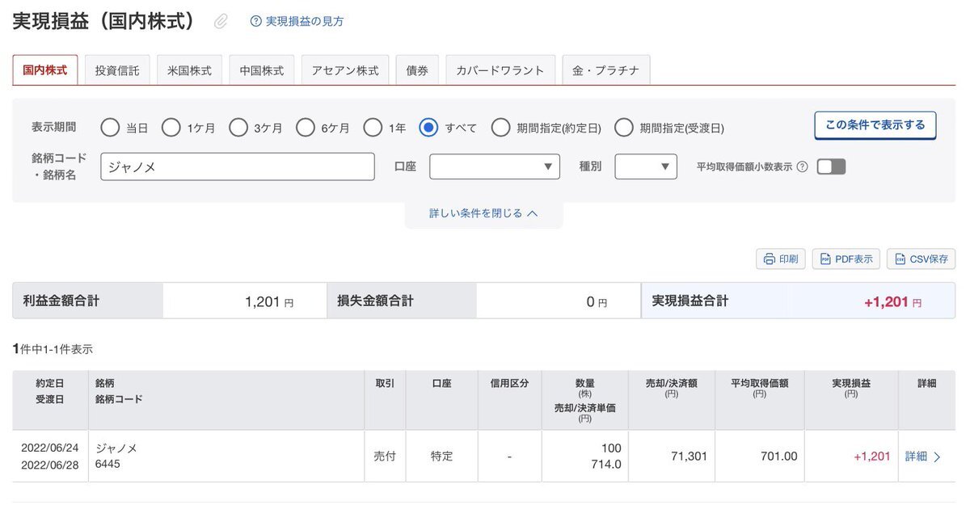Switch to the 米国株式 tab
The height and width of the screenshot is (505, 970).
coord(189,70)
